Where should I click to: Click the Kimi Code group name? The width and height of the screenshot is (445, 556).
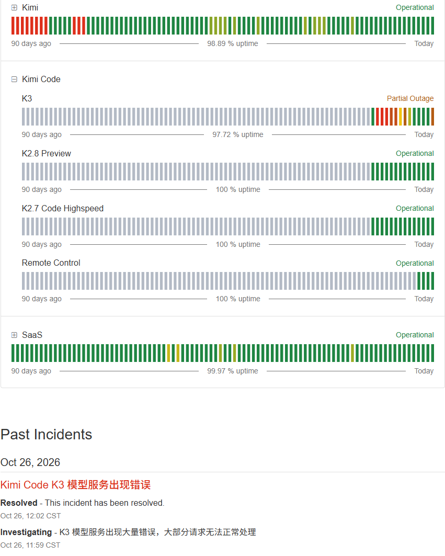[41, 79]
